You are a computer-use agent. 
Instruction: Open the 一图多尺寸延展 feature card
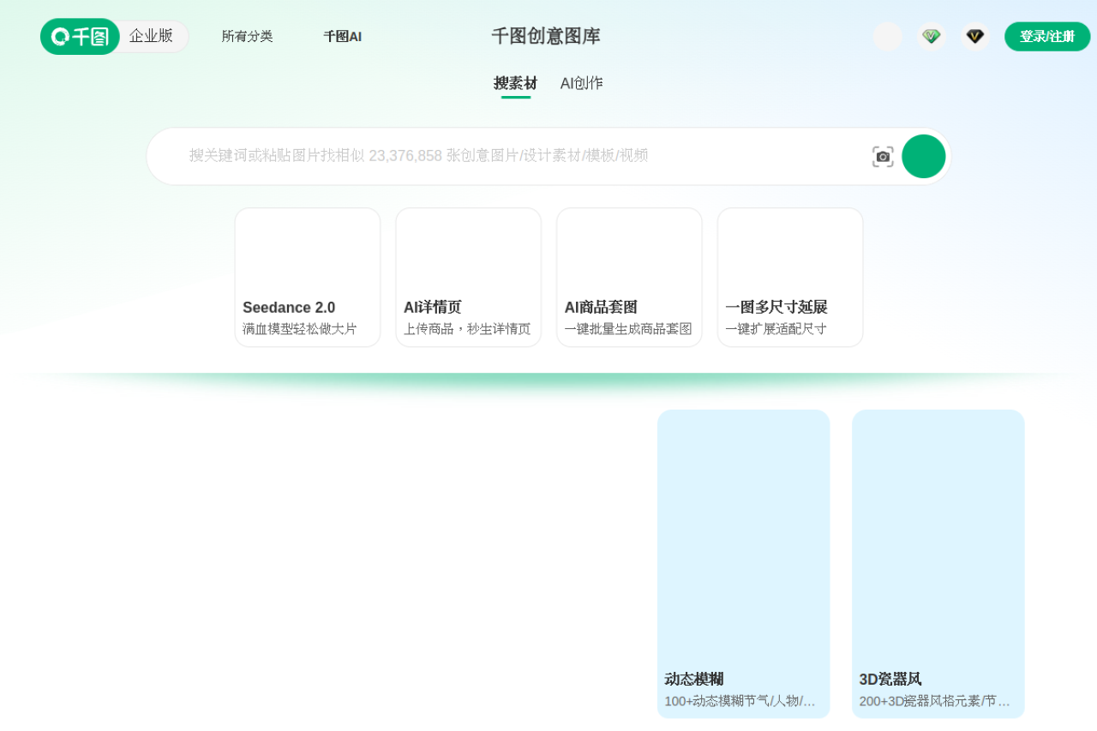click(790, 277)
